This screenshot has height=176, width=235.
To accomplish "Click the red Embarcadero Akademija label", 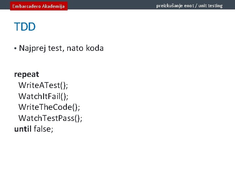I will pos(39,6).
